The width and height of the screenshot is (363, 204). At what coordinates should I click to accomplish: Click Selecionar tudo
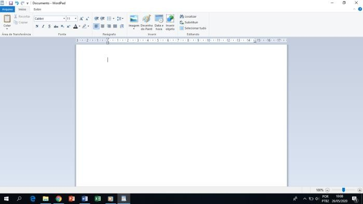tap(193, 28)
